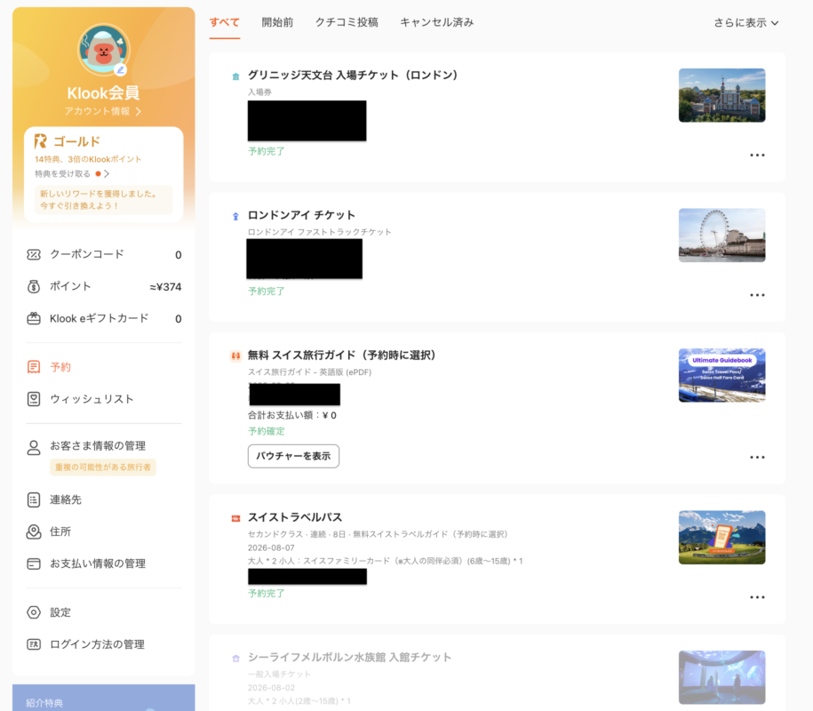Click the ≈¥374 points value

165,287
